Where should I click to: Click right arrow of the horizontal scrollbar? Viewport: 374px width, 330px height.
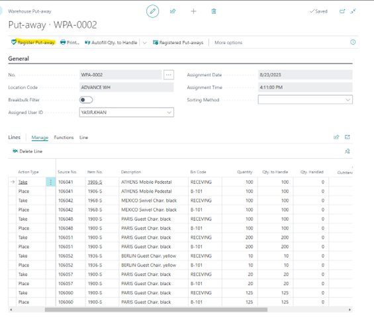350,309
